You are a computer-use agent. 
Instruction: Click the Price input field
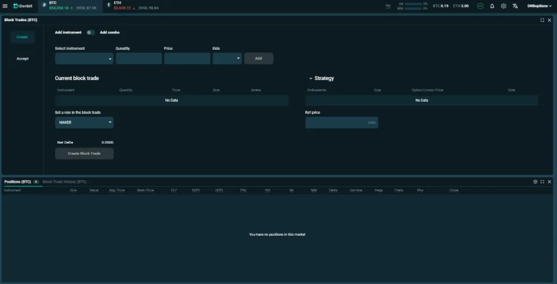187,59
